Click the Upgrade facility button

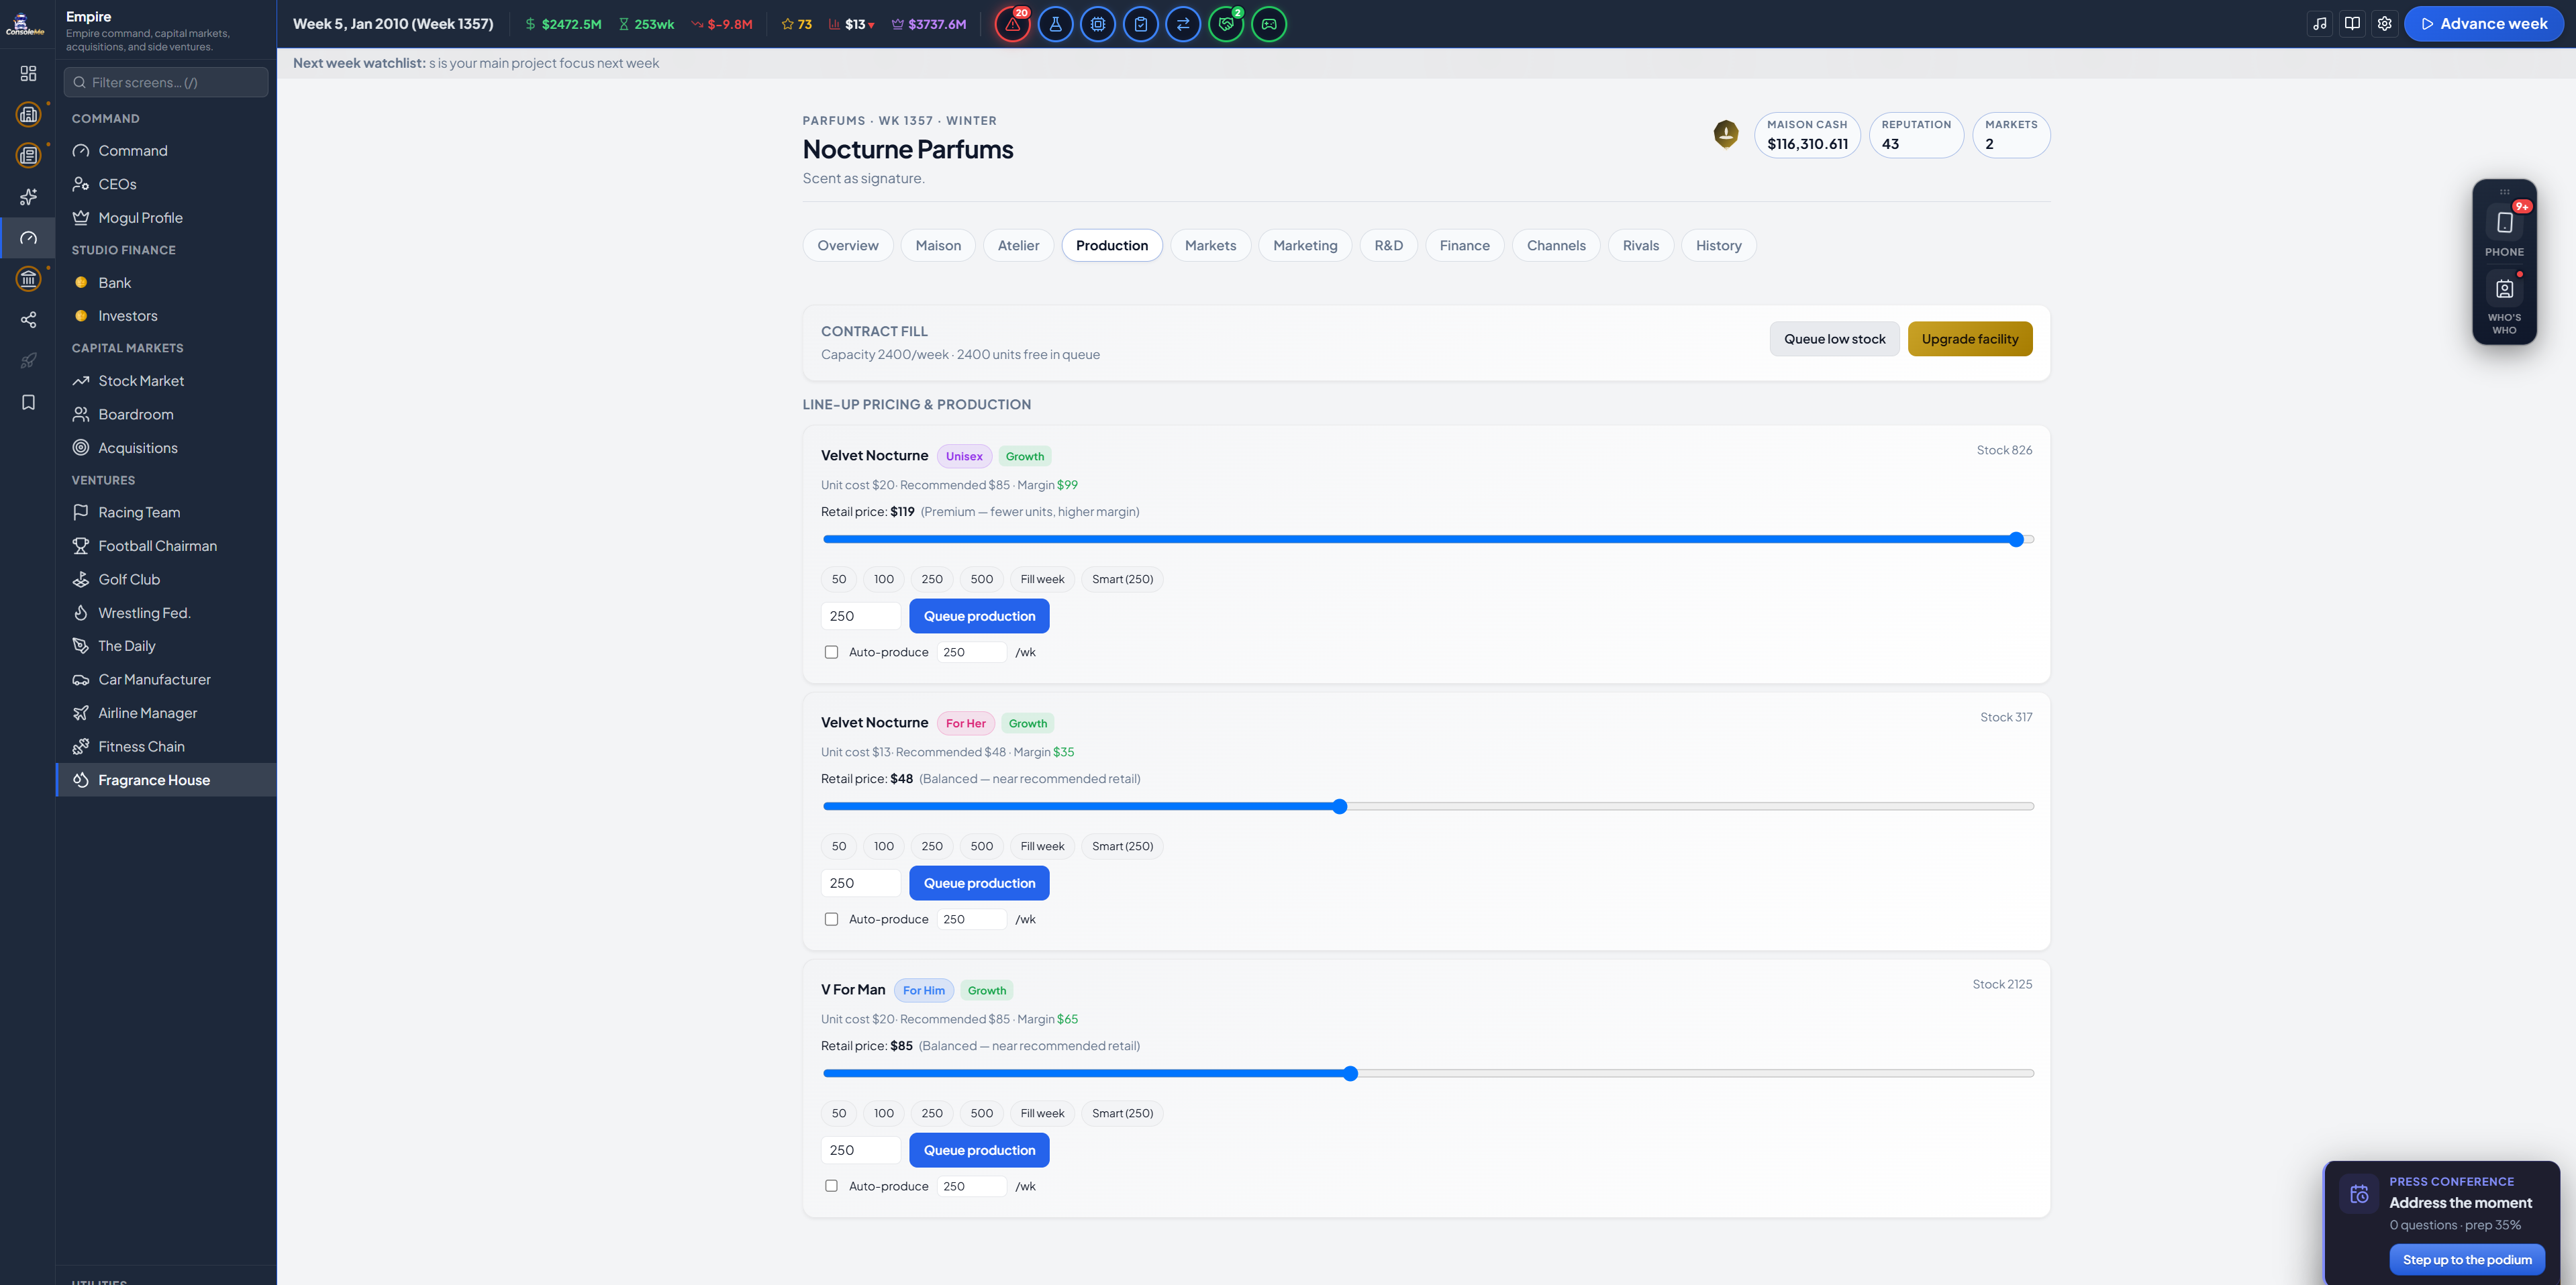click(1969, 339)
